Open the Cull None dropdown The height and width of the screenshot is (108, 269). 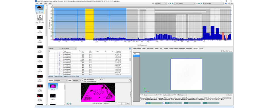(x=150, y=95)
